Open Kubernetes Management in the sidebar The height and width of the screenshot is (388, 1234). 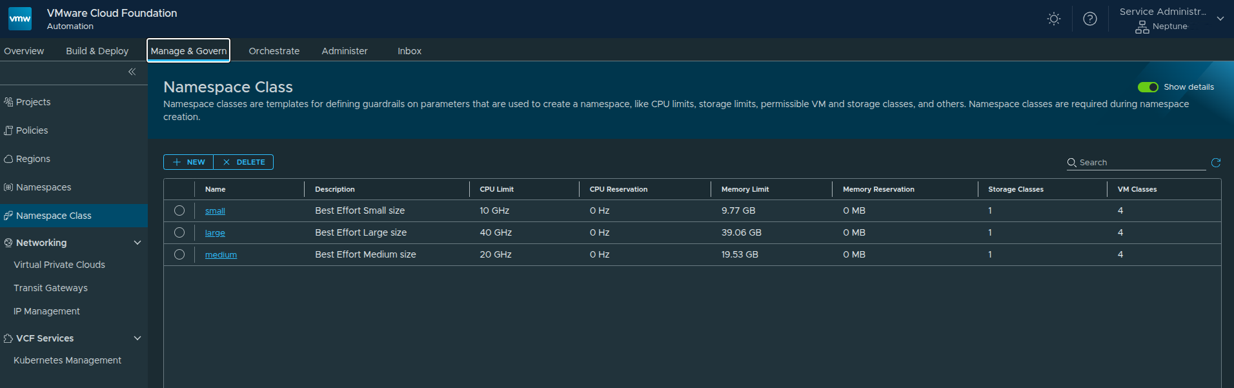pos(67,360)
